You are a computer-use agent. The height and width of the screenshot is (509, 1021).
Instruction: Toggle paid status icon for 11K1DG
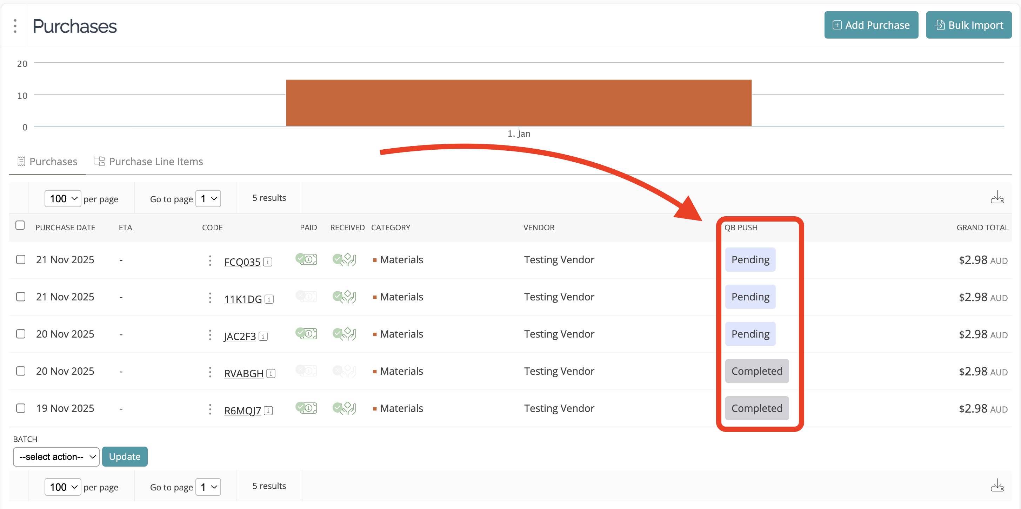pos(306,296)
